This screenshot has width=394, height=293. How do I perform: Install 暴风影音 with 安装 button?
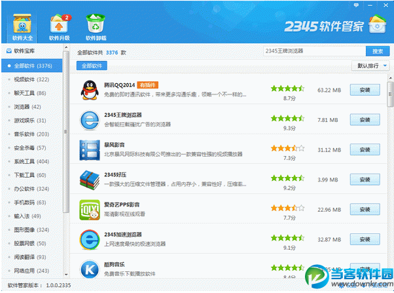pyautogui.click(x=365, y=149)
